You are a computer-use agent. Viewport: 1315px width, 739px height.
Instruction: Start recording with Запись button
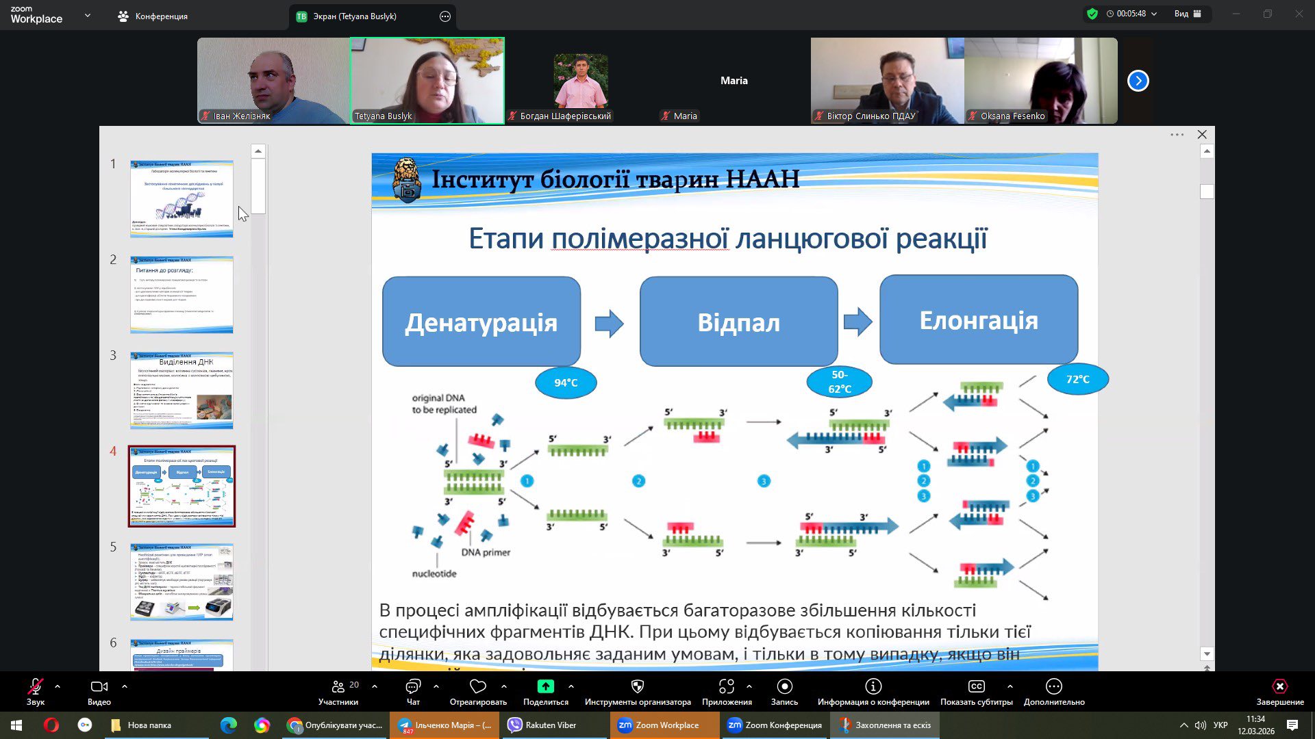click(x=784, y=686)
